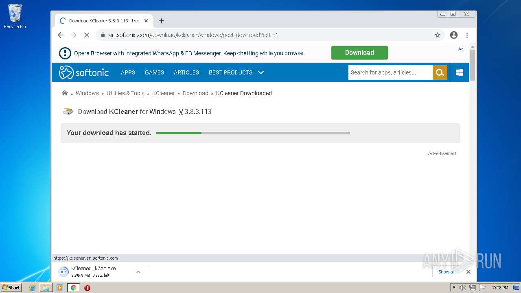This screenshot has height=293, width=521.
Task: Minimize the Chrome window
Action: pos(443,14)
